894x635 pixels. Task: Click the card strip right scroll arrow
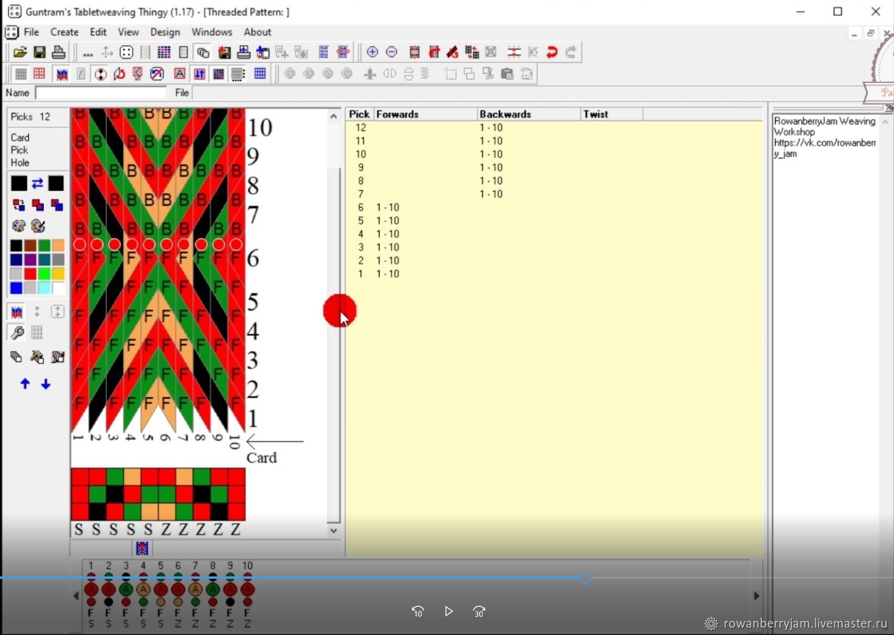pyautogui.click(x=757, y=595)
